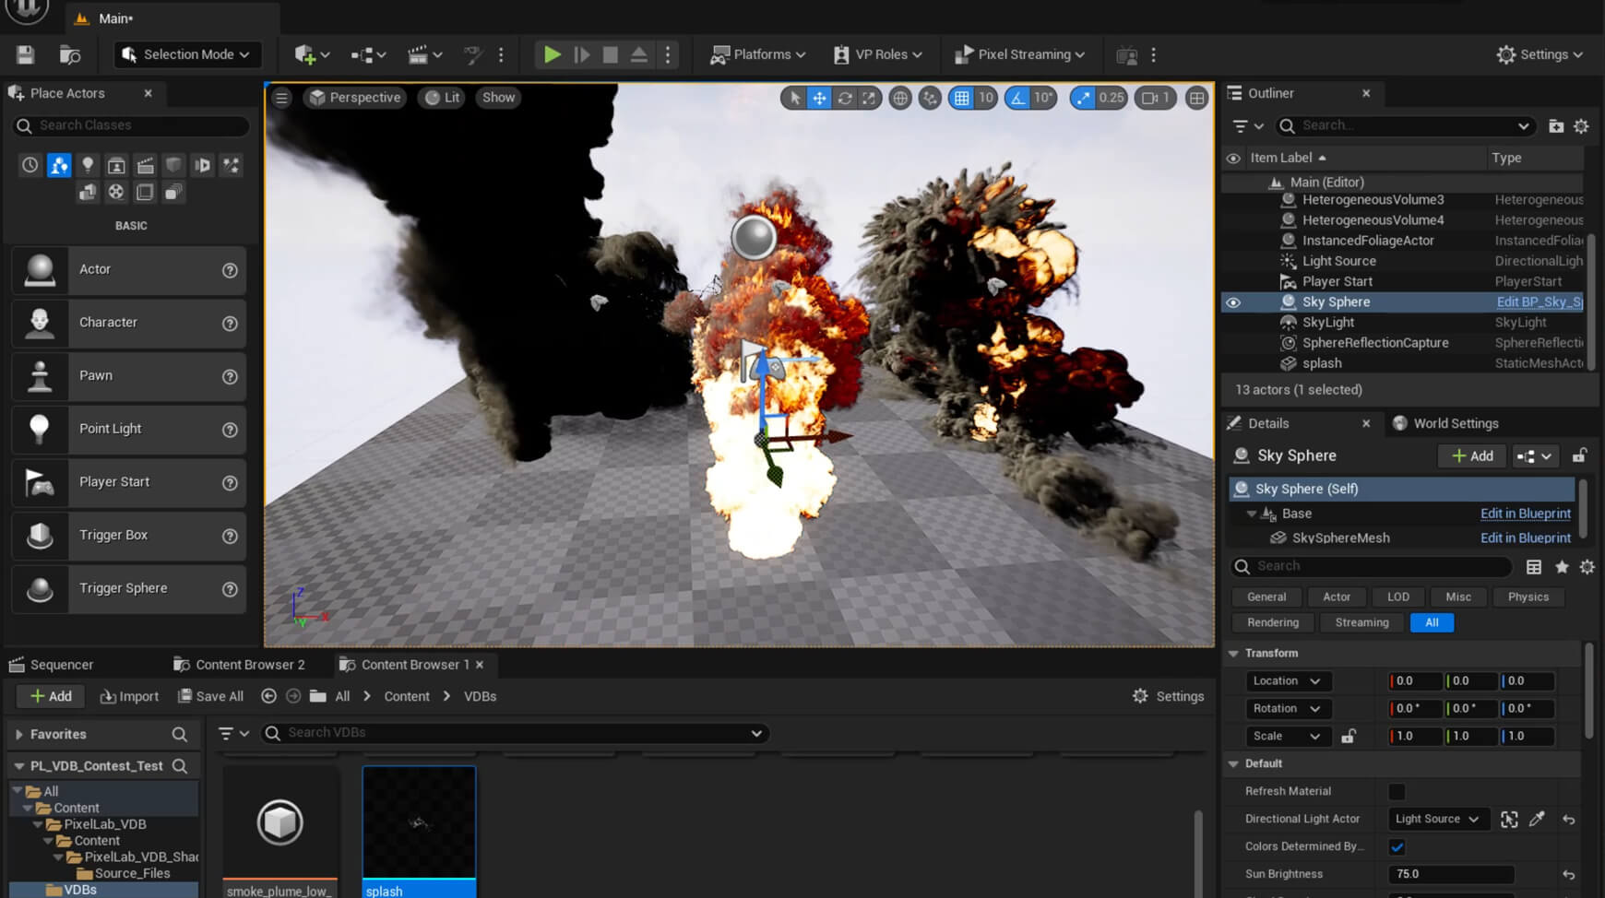Save the current level with floppy disk icon

click(26, 54)
